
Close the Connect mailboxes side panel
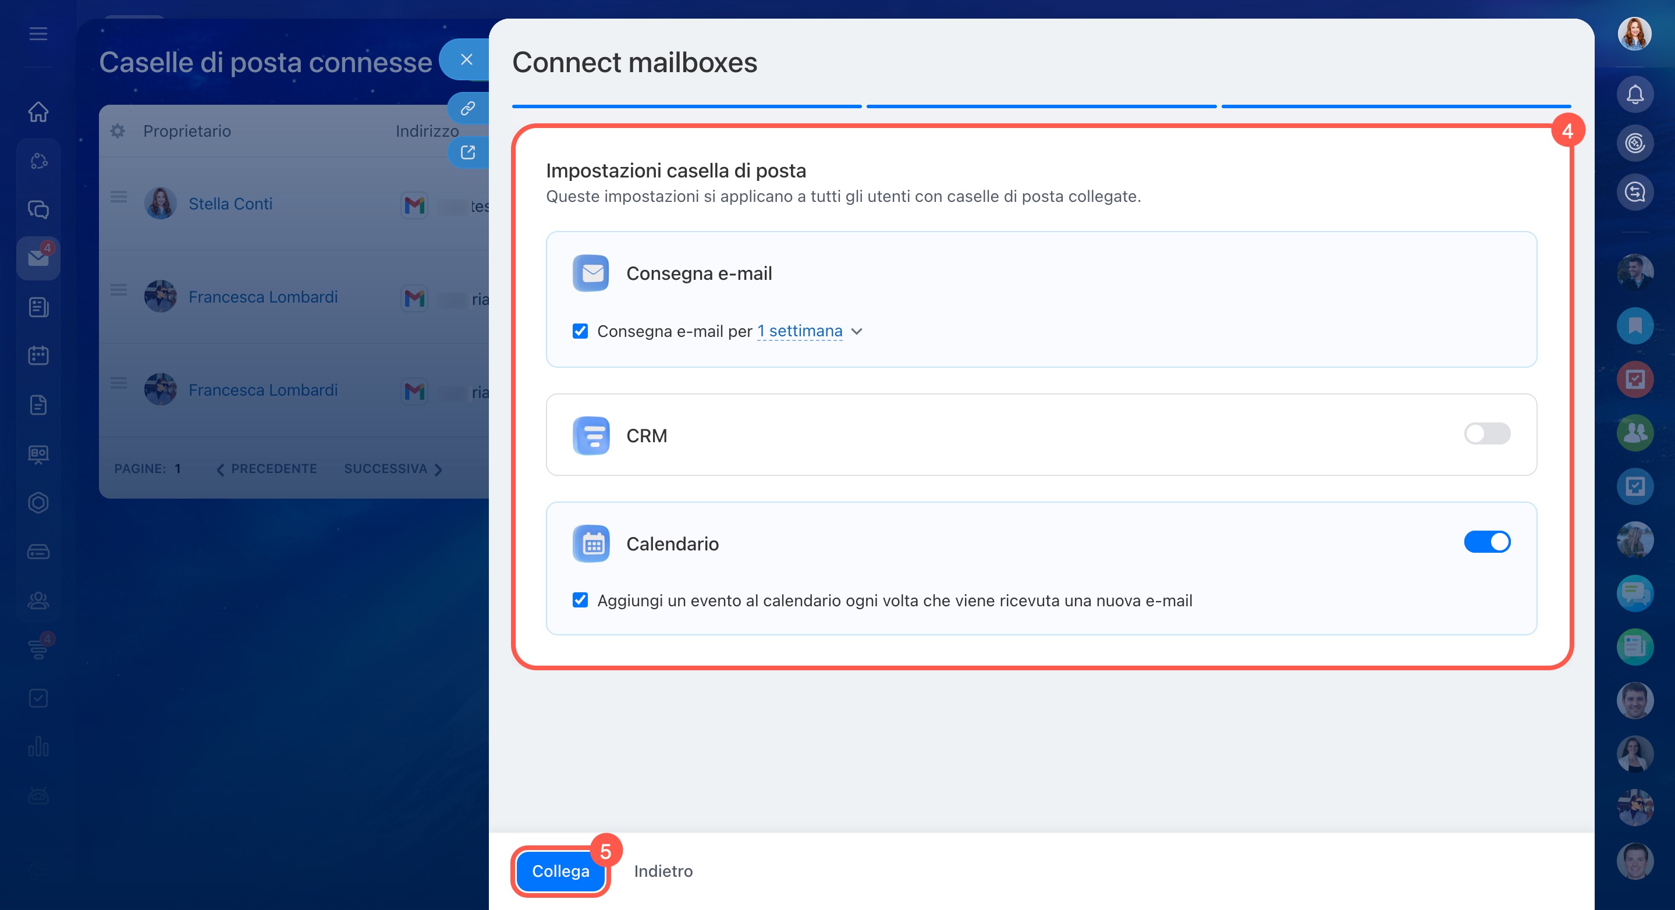point(466,60)
